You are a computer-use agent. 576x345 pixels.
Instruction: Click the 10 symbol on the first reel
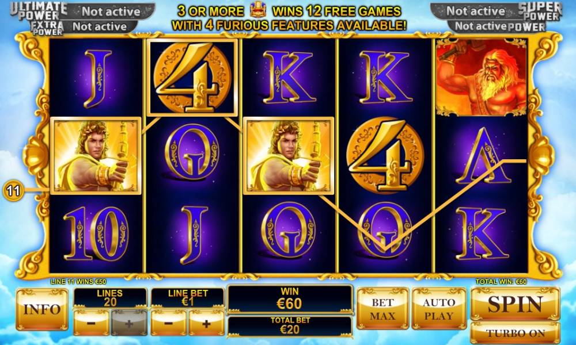96,233
